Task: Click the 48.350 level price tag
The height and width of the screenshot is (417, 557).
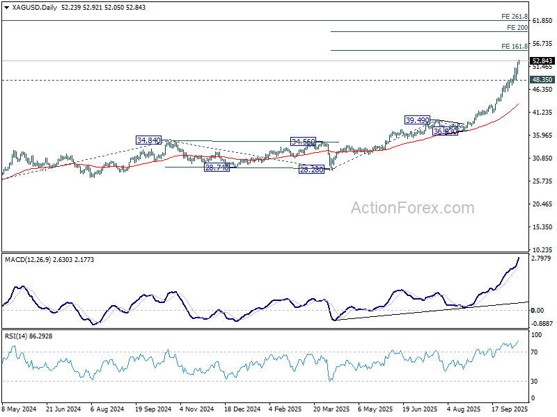Action: tap(542, 80)
